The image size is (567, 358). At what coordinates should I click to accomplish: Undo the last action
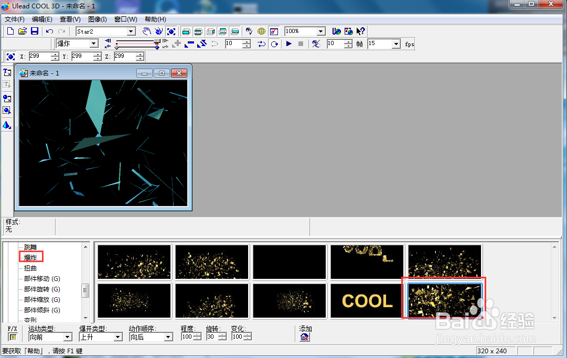[x=49, y=31]
